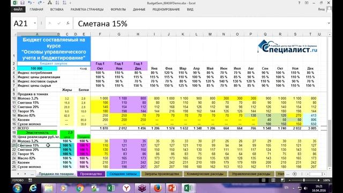
Task: Open Customize Quick Access Toolbar dropdown
Action: pos(70,3)
